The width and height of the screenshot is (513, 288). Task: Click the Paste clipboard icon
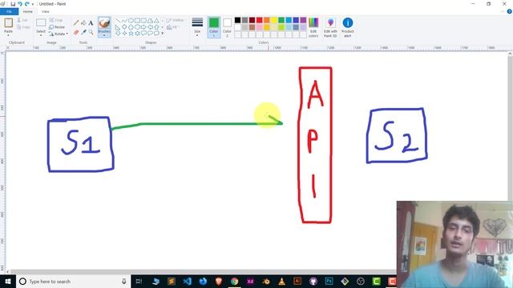click(9, 23)
